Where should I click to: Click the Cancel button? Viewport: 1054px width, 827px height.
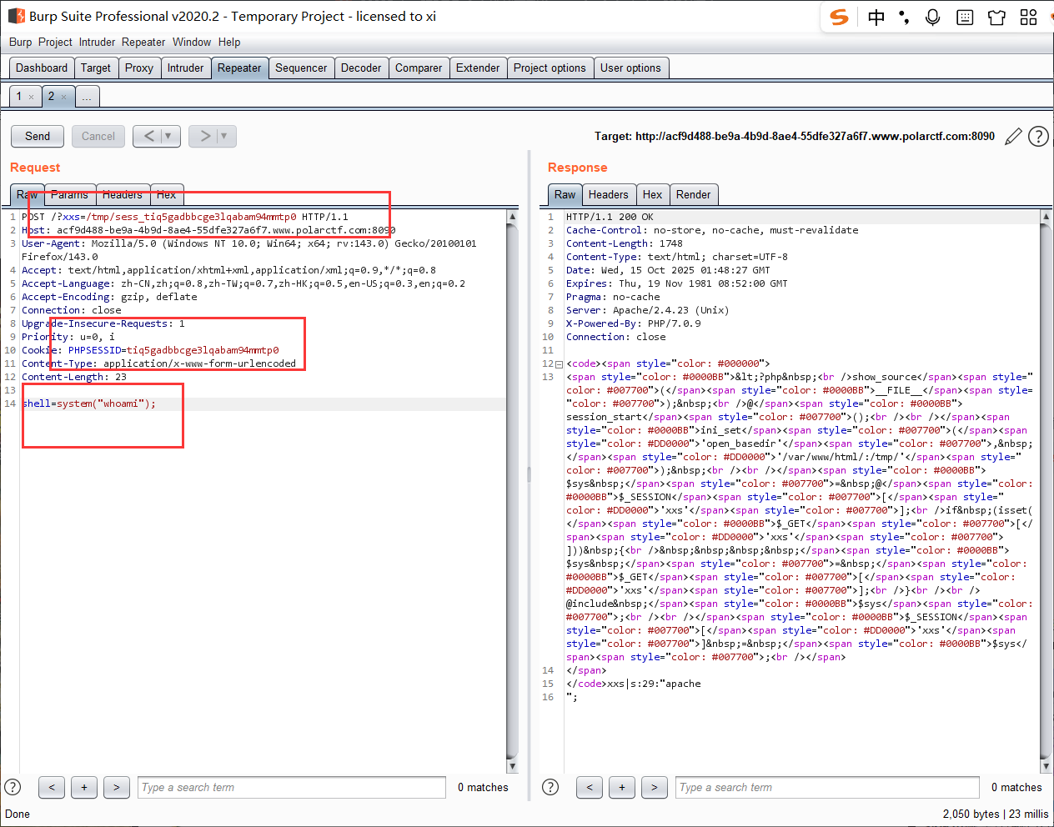point(98,136)
